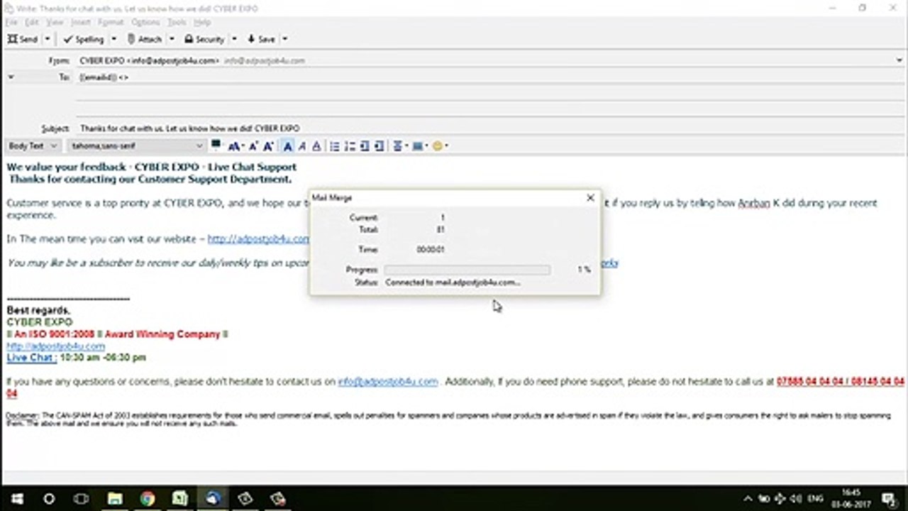Open the Options menu
The height and width of the screenshot is (511, 908).
[145, 23]
